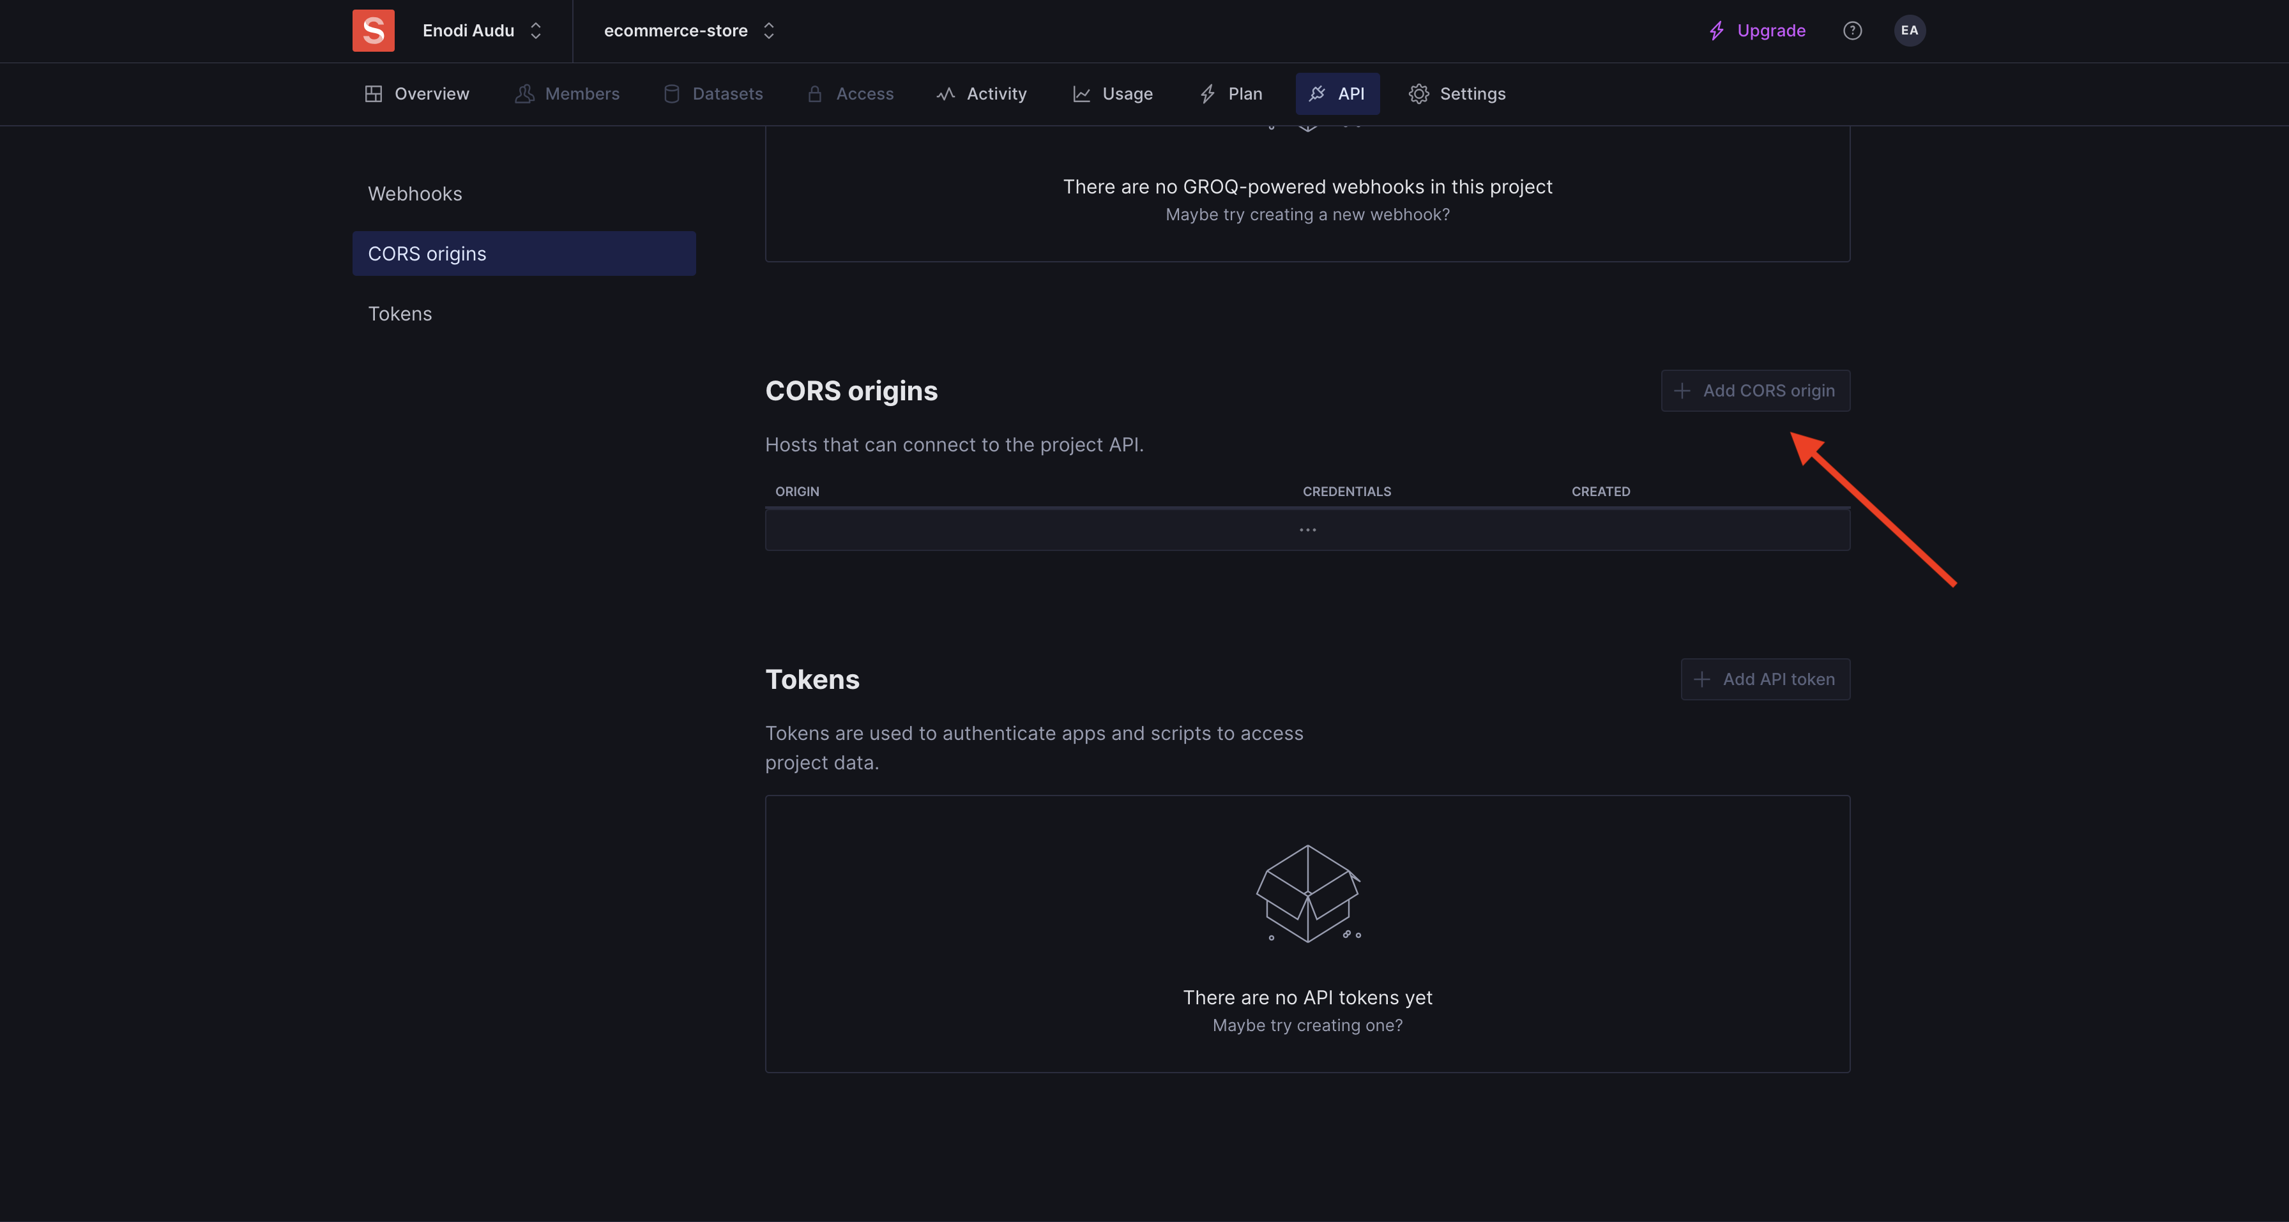
Task: Select the Activity pulse icon
Action: [x=945, y=93]
